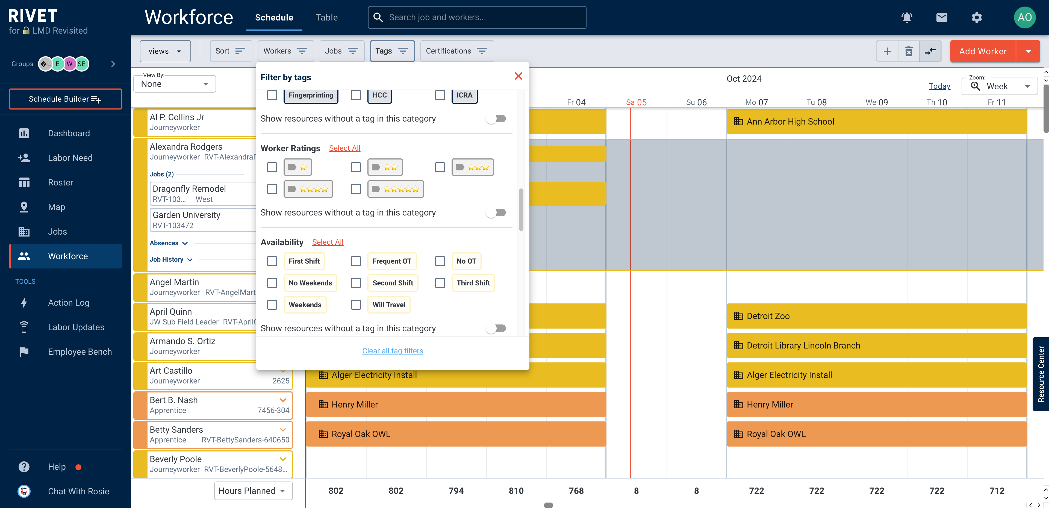
Task: Check the Will Travel checkbox
Action: (x=356, y=305)
